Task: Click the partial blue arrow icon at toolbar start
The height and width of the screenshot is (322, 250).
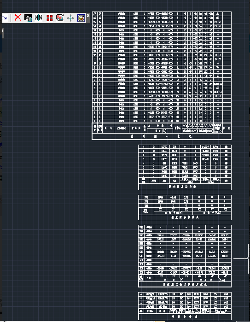Action: [5, 18]
